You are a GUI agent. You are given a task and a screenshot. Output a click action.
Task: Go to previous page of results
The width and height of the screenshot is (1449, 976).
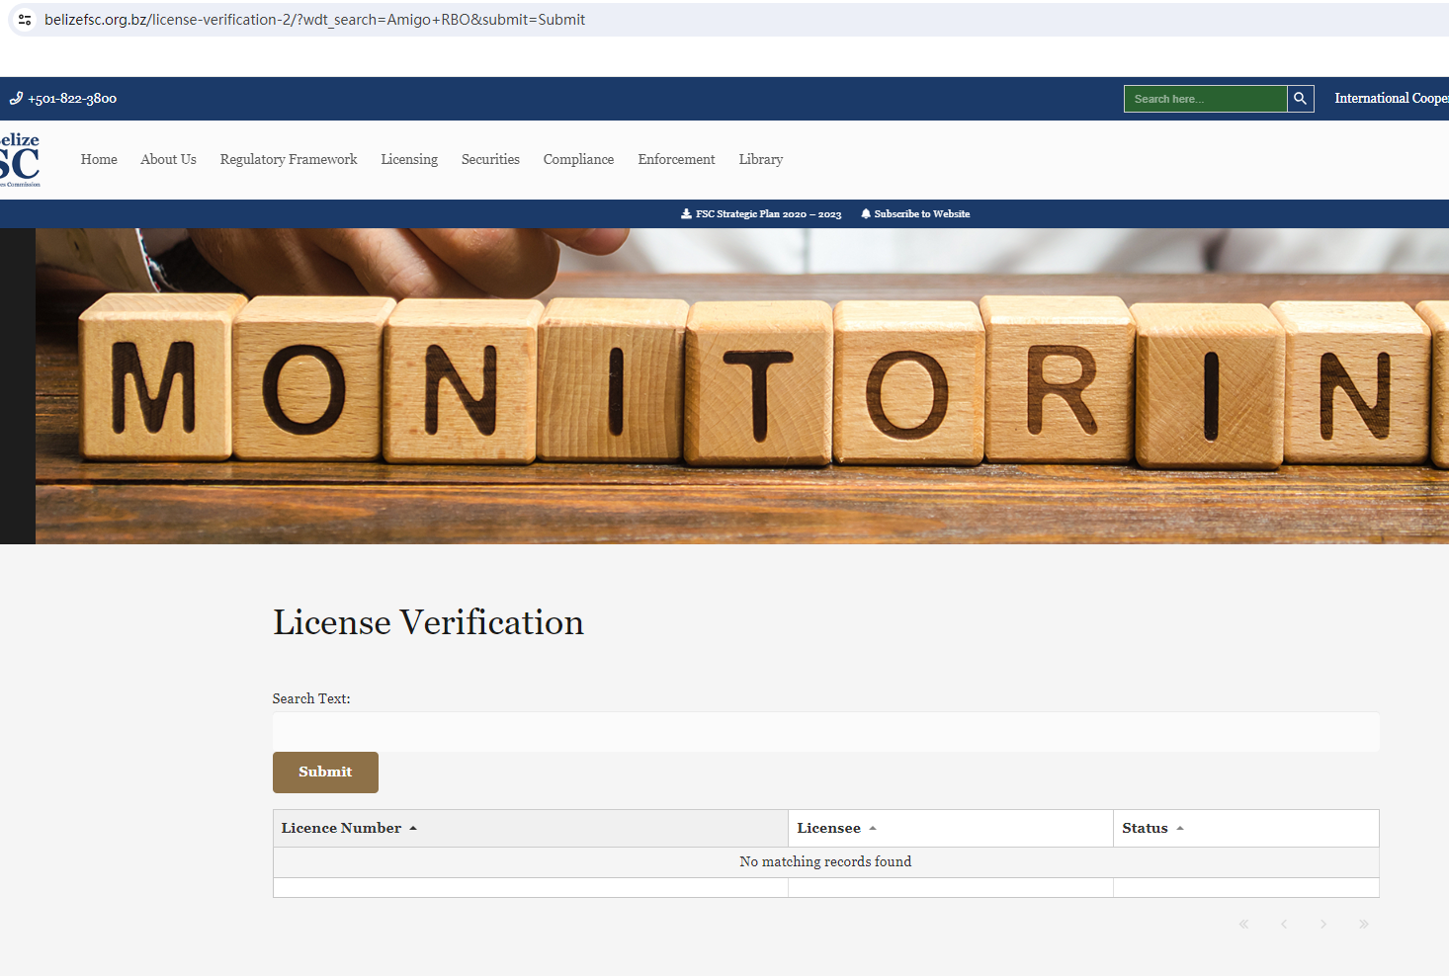[1284, 925]
